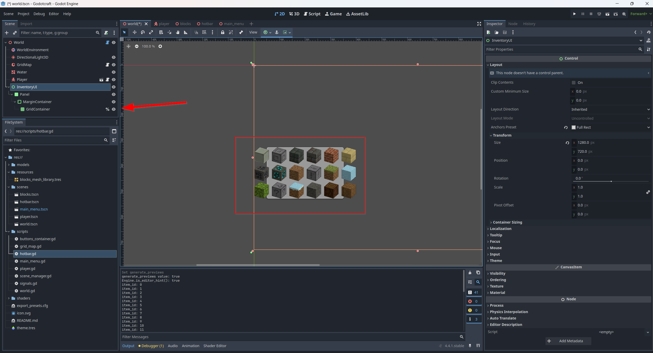
Task: Clear output with broom icon
Action: click(470, 272)
